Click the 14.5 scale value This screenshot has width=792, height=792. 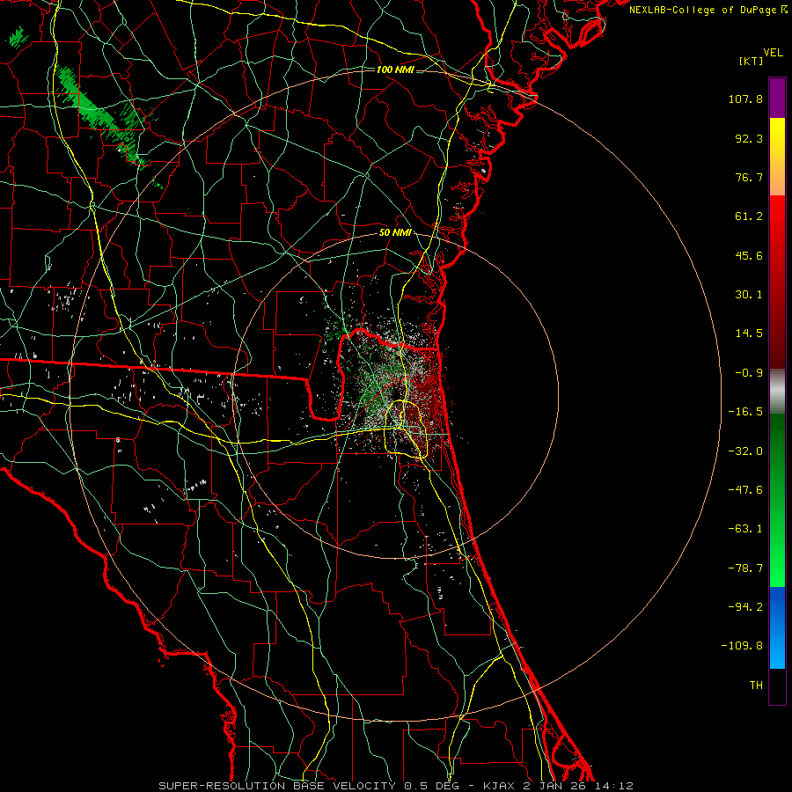749,334
